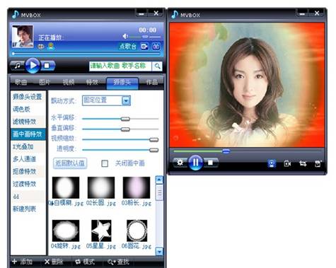This screenshot has width=336, height=268.
Task: Open the 点歌台 song request link
Action: coord(127,46)
